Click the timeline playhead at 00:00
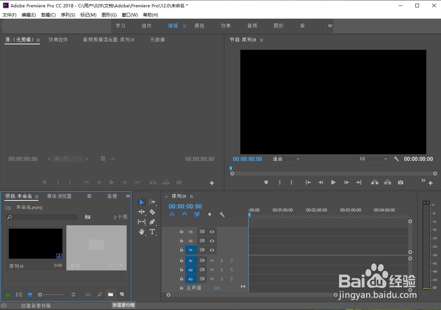The image size is (441, 310). (x=249, y=215)
